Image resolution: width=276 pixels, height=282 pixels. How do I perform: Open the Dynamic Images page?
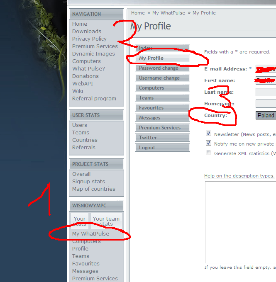pos(93,54)
